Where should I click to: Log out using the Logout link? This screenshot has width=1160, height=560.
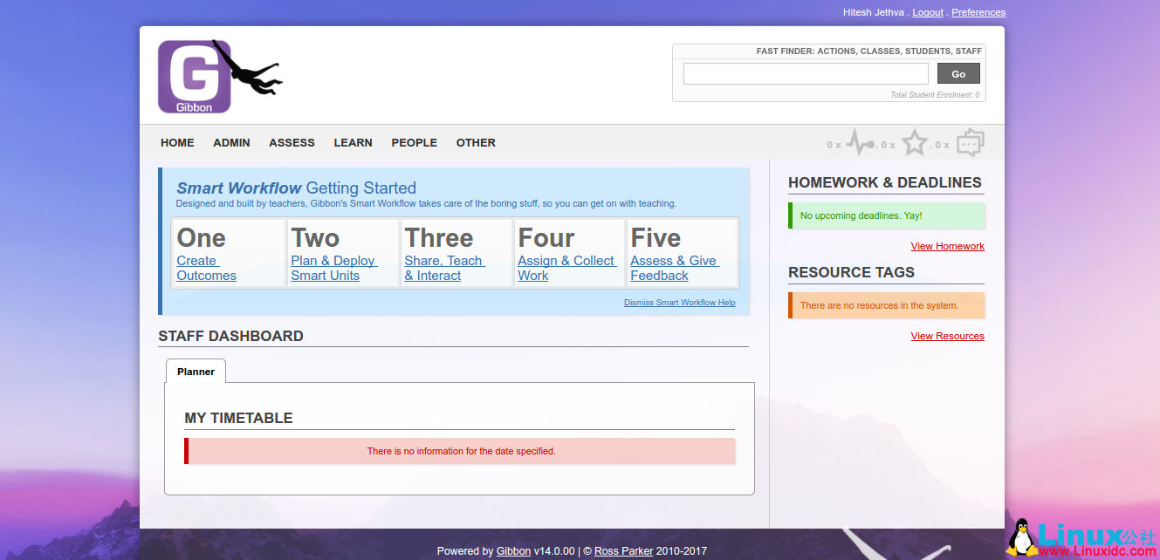[x=927, y=11]
